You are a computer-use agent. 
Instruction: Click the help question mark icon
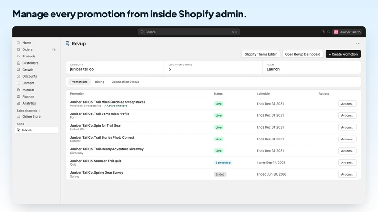point(323,32)
